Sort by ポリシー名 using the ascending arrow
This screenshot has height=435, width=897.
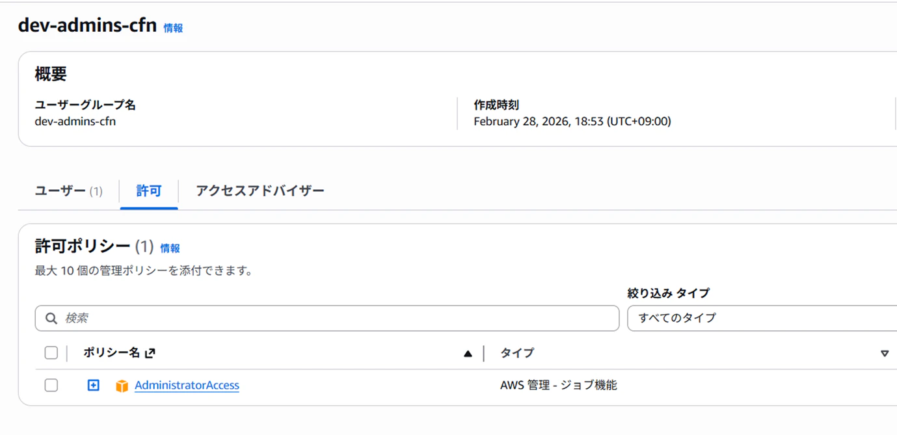(x=468, y=354)
